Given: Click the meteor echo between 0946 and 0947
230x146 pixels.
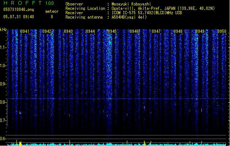Looking at the screenshot, I should click(144, 108).
